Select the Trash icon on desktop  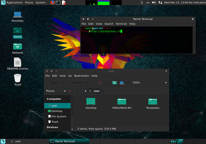pyautogui.click(x=18, y=80)
